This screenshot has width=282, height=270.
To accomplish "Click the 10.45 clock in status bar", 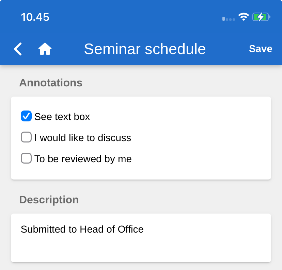I will pyautogui.click(x=35, y=17).
